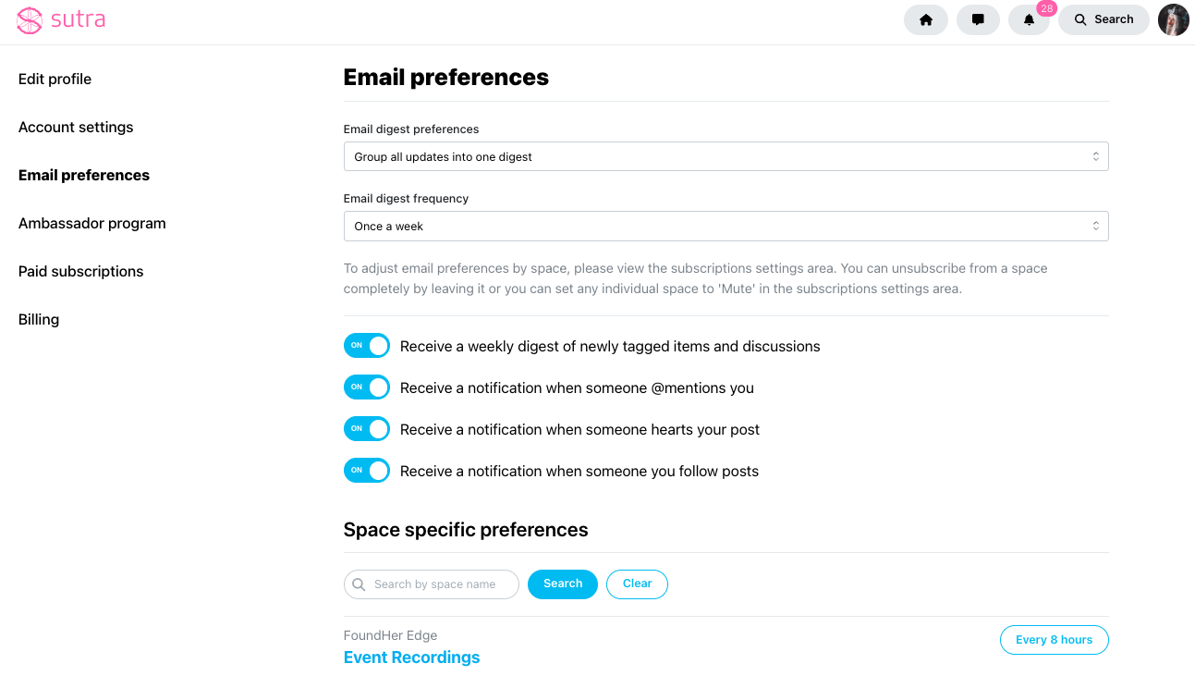Open the user profile avatar
The width and height of the screenshot is (1195, 676).
pyautogui.click(x=1174, y=19)
